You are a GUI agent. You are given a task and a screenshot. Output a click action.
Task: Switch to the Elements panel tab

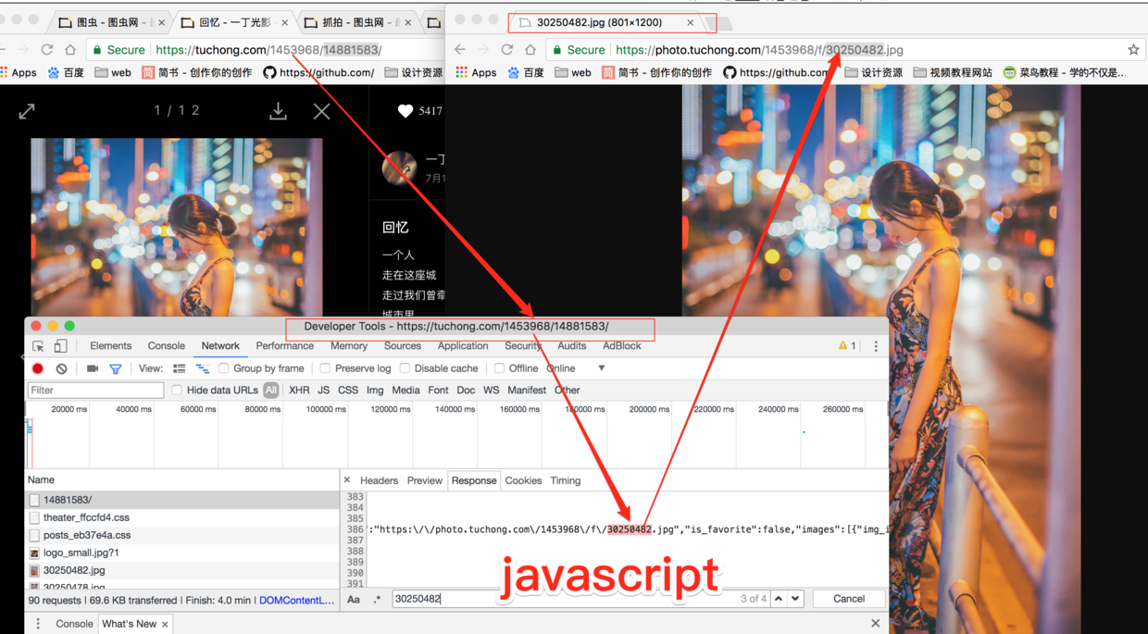pos(110,346)
